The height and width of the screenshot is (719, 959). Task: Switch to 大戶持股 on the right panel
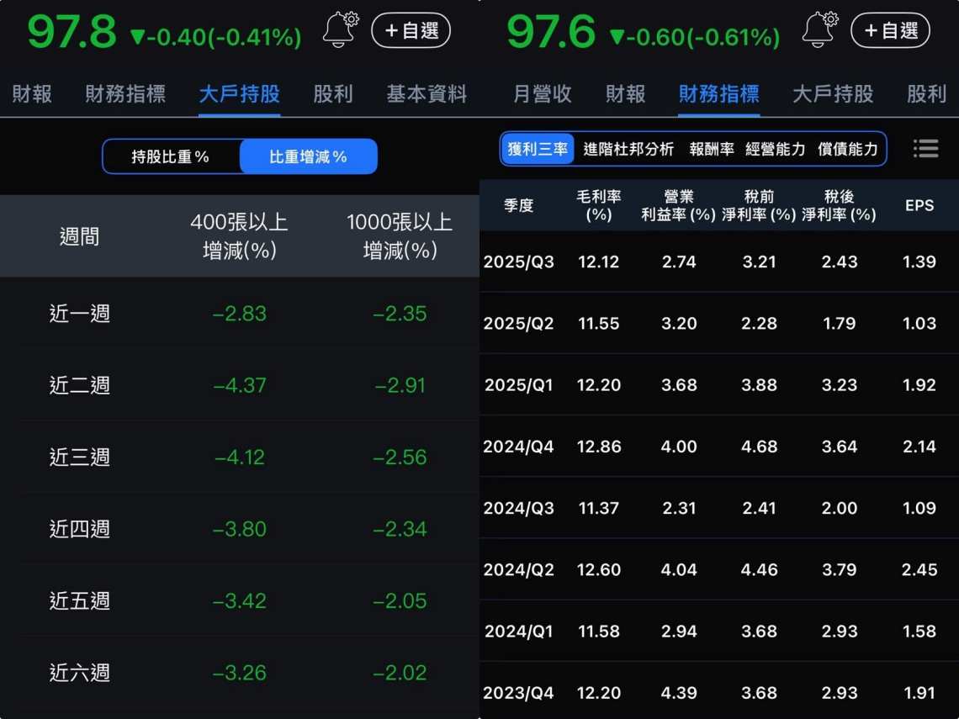coord(832,94)
